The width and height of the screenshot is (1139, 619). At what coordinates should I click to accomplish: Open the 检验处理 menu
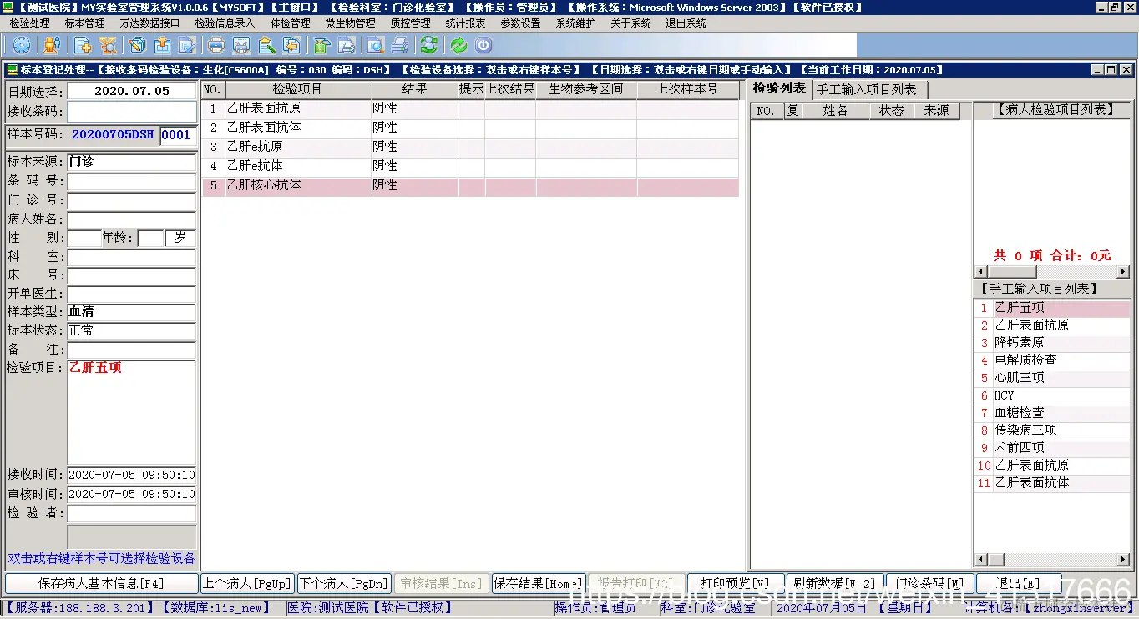(30, 23)
